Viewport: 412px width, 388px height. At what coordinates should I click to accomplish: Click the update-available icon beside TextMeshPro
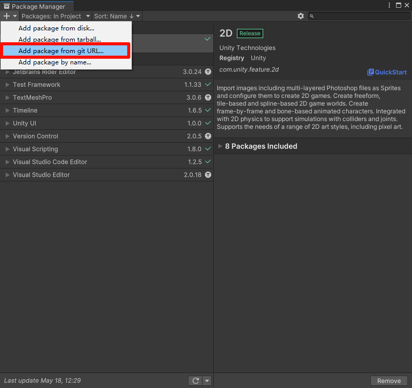(x=208, y=97)
